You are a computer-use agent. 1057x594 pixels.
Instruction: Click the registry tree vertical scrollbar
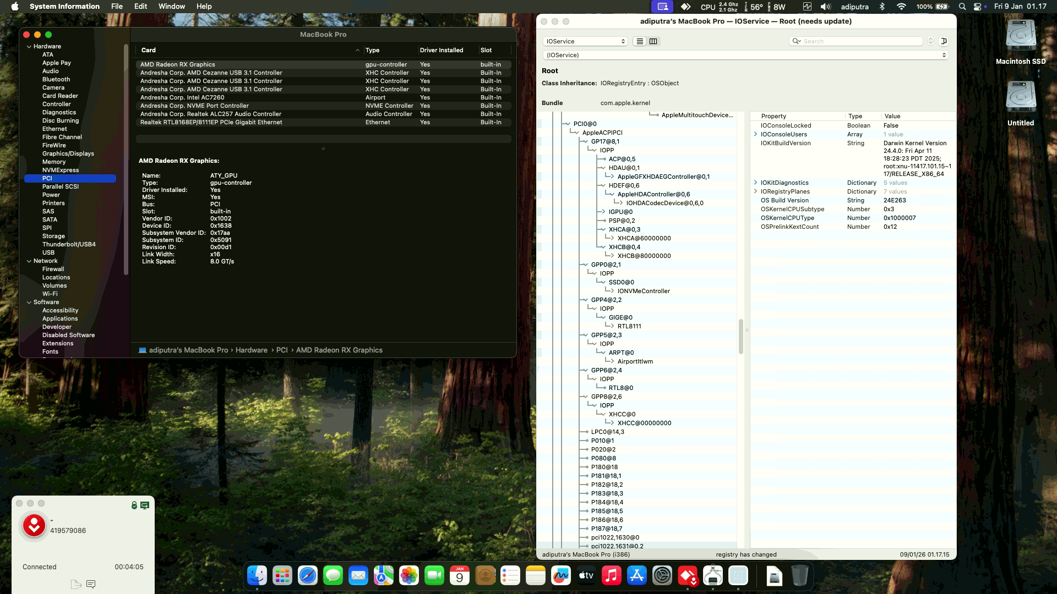coord(740,337)
